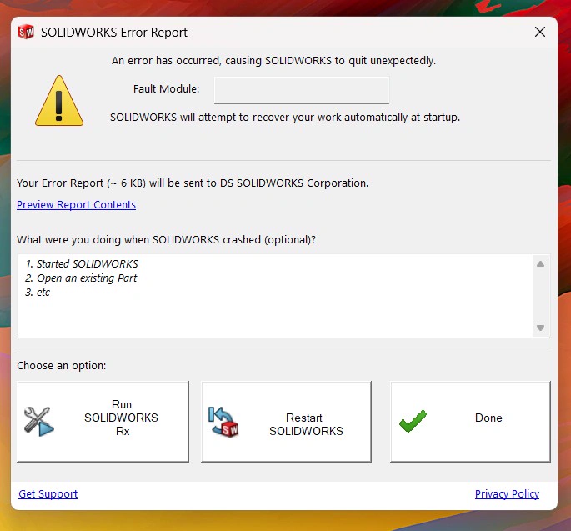Open the Get Support link
This screenshot has width=571, height=531.
48,494
